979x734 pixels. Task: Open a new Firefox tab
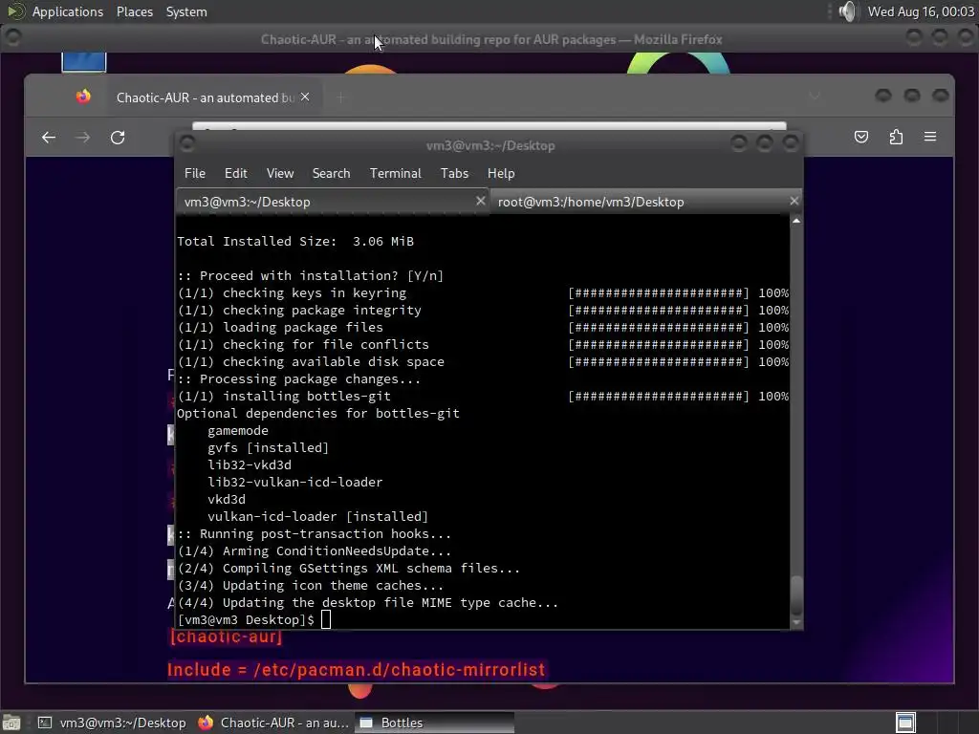341,97
